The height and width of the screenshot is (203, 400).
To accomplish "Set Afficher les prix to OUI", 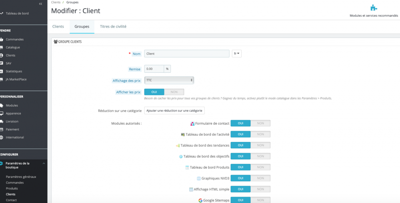I will tap(154, 92).
